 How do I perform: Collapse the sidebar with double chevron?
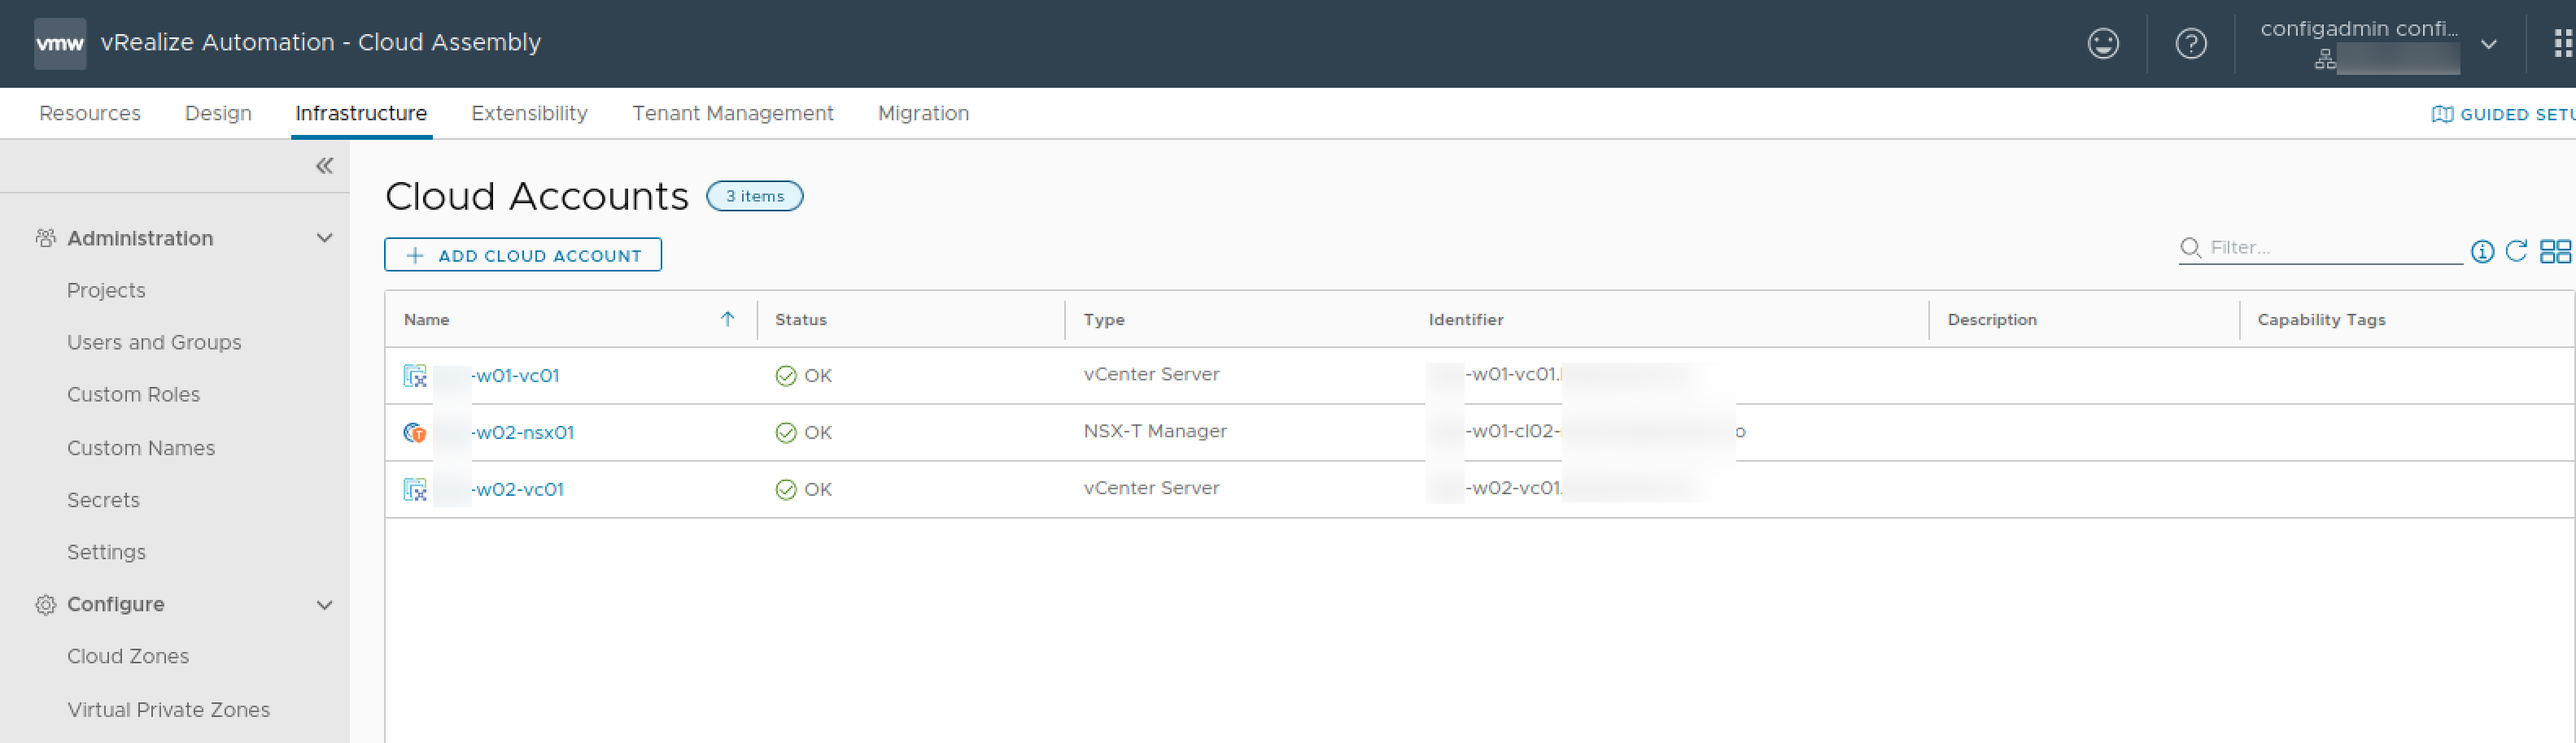coord(324,166)
